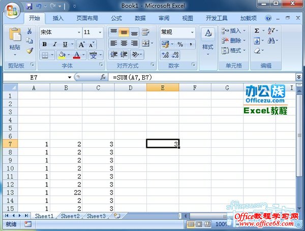Click the AutoSum sigma icon

click(x=257, y=30)
